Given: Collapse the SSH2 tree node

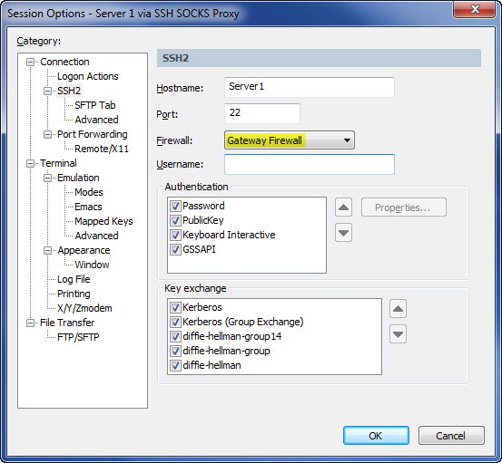Looking at the screenshot, I should tap(47, 92).
